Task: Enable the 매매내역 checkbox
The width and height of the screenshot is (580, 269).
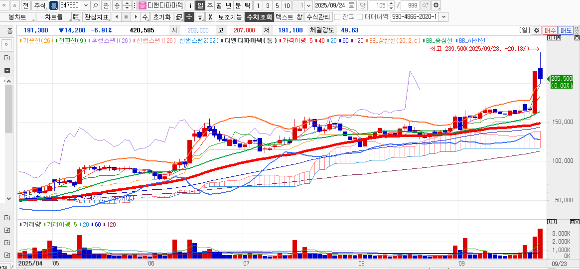Action: click(x=360, y=17)
